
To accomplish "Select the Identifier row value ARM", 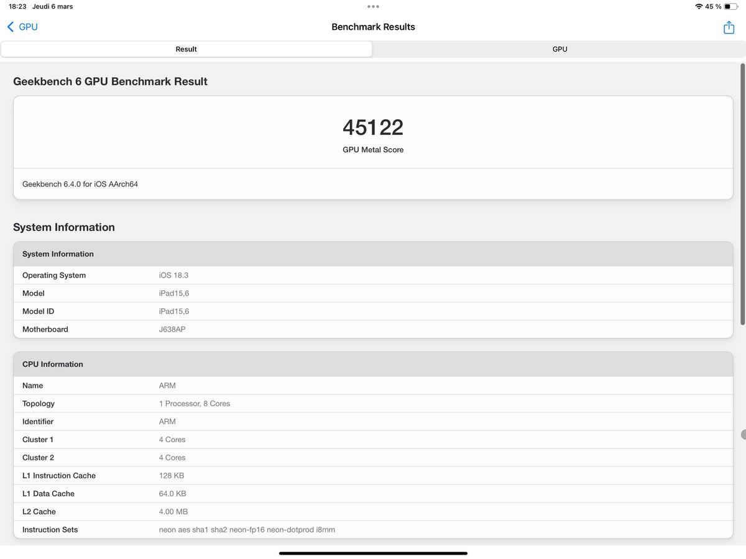I will [x=167, y=422].
